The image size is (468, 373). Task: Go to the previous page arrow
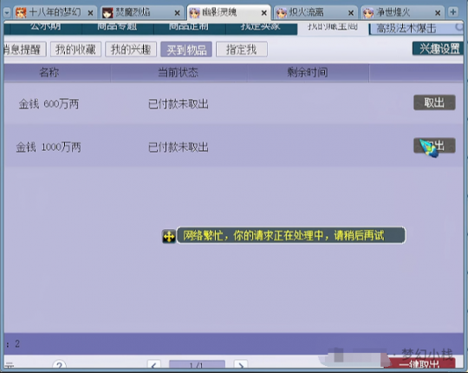154,365
